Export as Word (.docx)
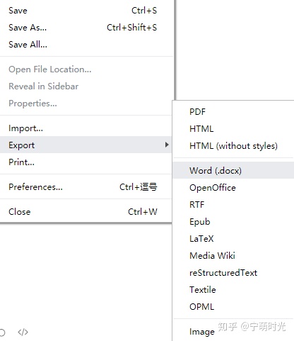The height and width of the screenshot is (341, 294). tap(233, 170)
